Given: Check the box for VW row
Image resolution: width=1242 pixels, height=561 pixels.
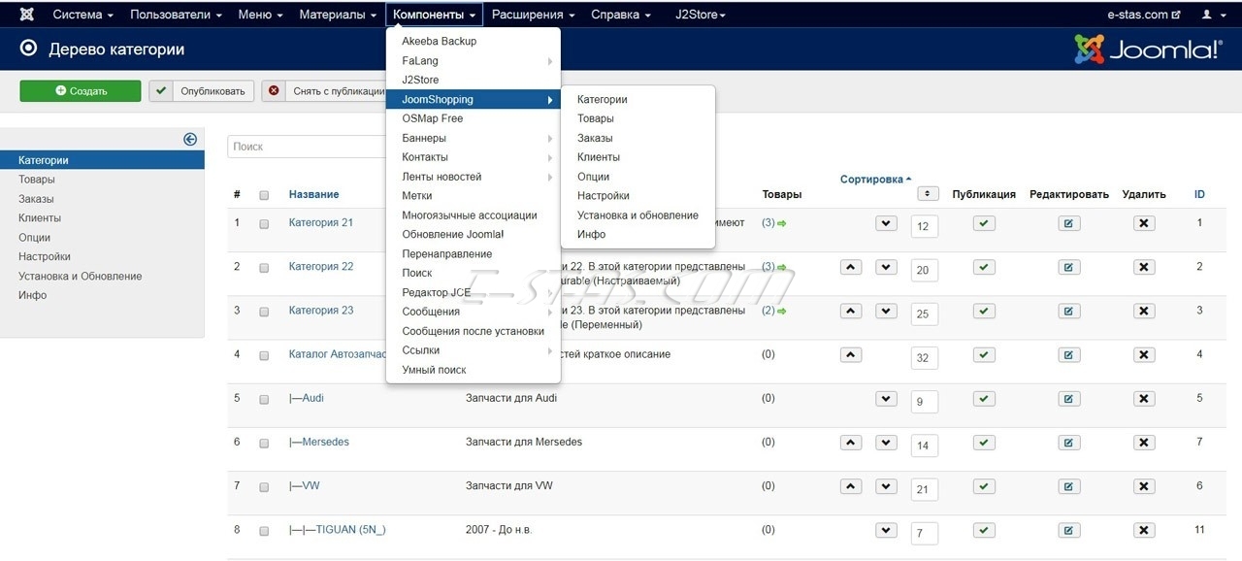Looking at the screenshot, I should coord(264,486).
